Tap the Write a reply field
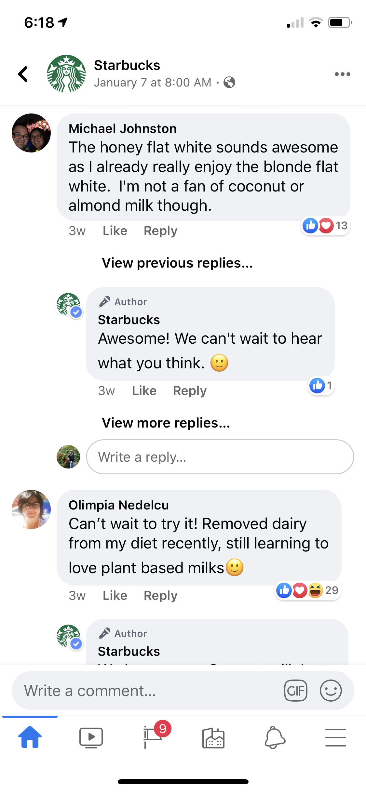The height and width of the screenshot is (792, 366). (x=220, y=457)
